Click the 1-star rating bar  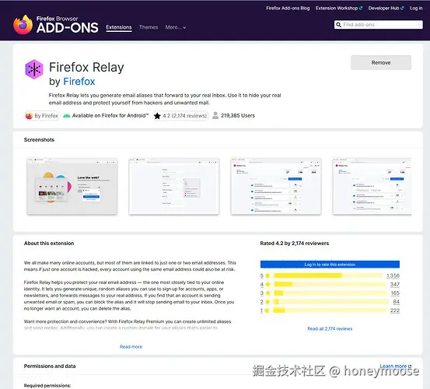tap(330, 310)
